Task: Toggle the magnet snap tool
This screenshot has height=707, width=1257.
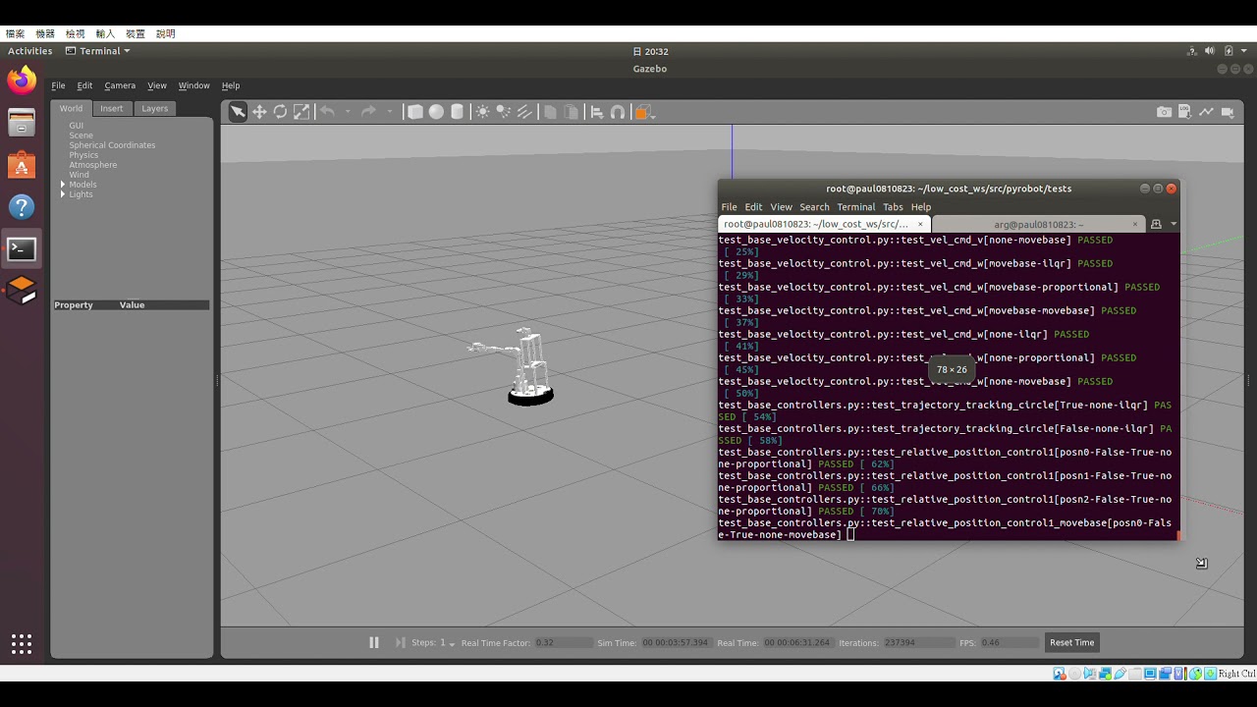Action: pyautogui.click(x=618, y=112)
